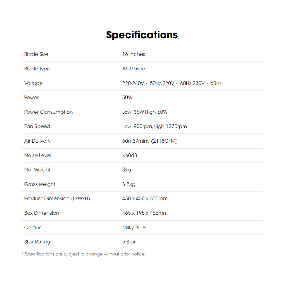Click the Fan Speed label
296x296 pixels.
tap(37, 126)
